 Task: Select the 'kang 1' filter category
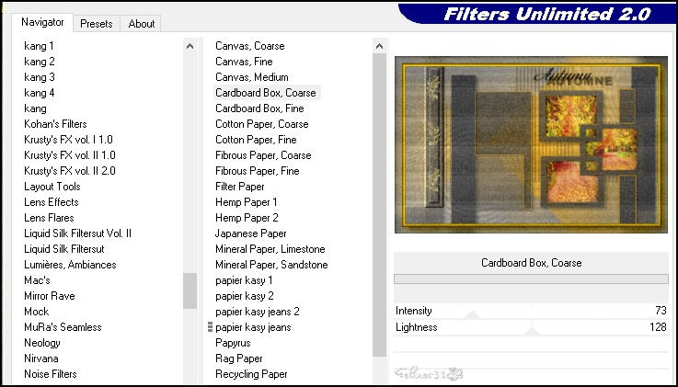coord(39,46)
